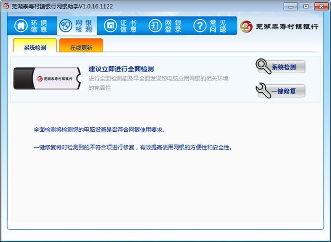Click the bank logo emblem at top right

coord(246,26)
